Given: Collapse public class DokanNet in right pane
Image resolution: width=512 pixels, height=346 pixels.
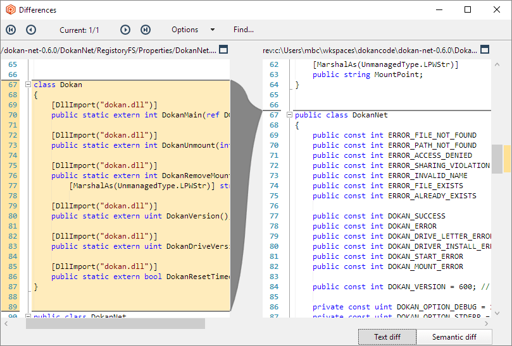Looking at the screenshot, I should 289,115.
